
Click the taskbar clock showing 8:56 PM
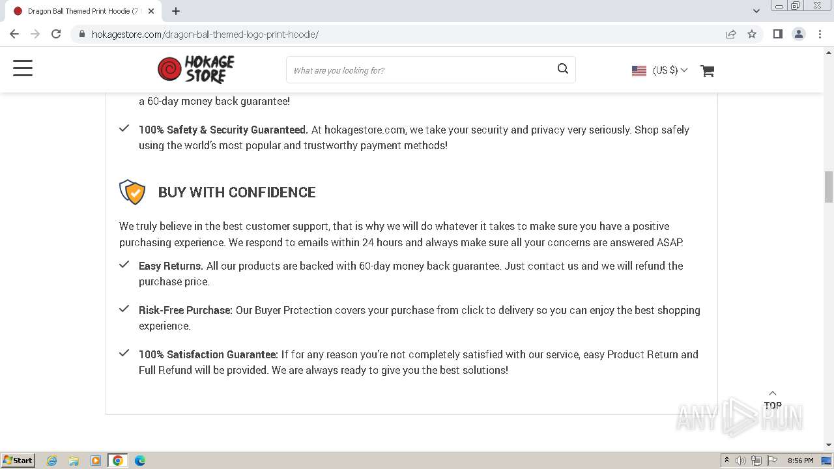coord(800,461)
